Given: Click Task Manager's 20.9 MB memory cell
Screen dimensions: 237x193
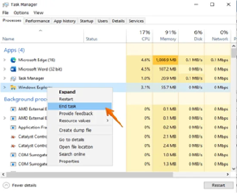Looking at the screenshot, I should [x=165, y=78].
